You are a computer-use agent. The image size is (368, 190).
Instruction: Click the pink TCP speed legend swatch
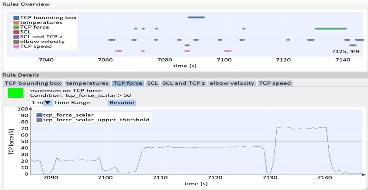16,46
